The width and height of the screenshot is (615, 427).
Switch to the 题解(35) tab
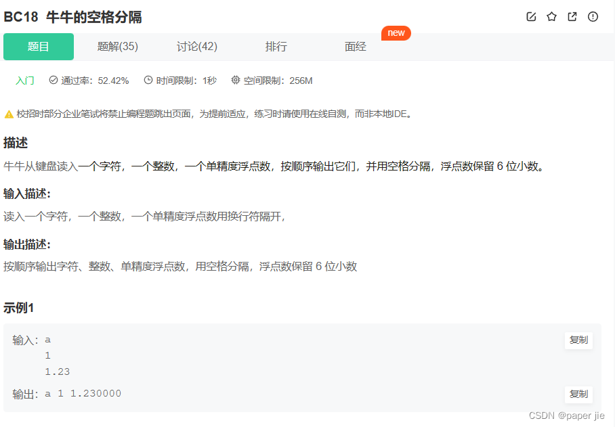click(118, 47)
